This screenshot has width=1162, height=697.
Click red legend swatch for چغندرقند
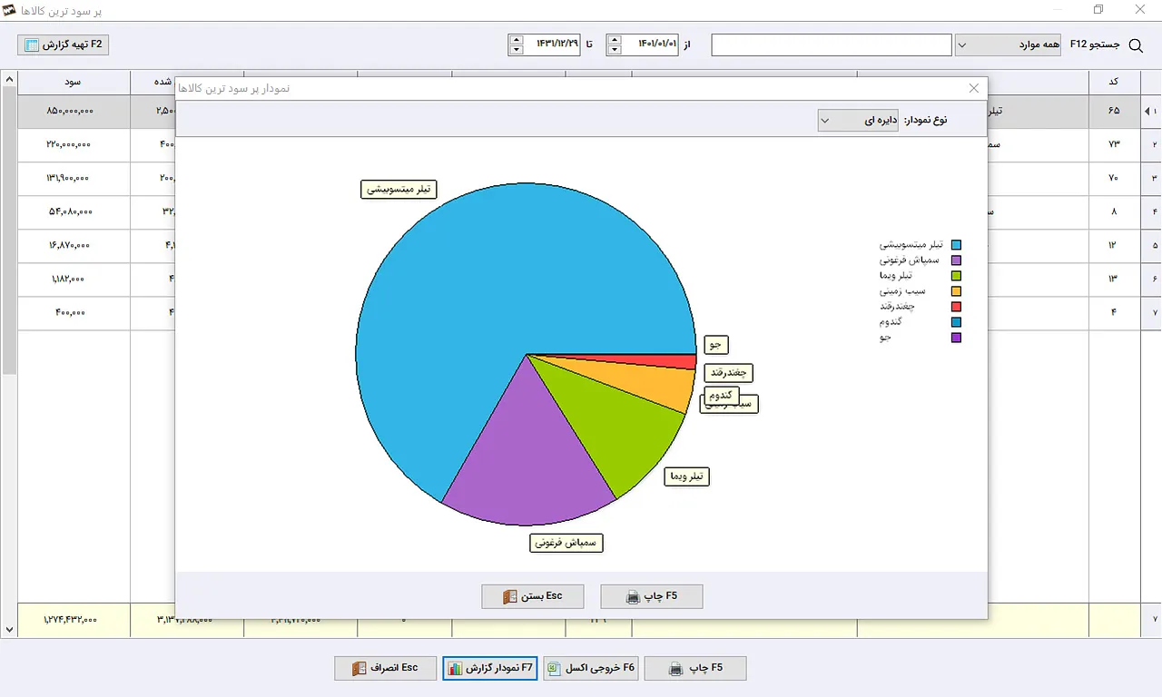956,307
